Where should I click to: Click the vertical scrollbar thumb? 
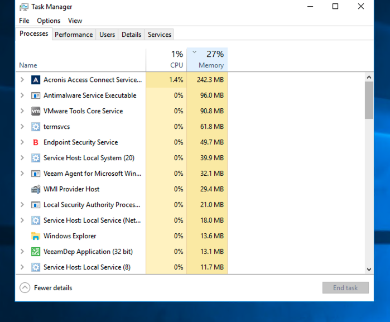coord(369,100)
